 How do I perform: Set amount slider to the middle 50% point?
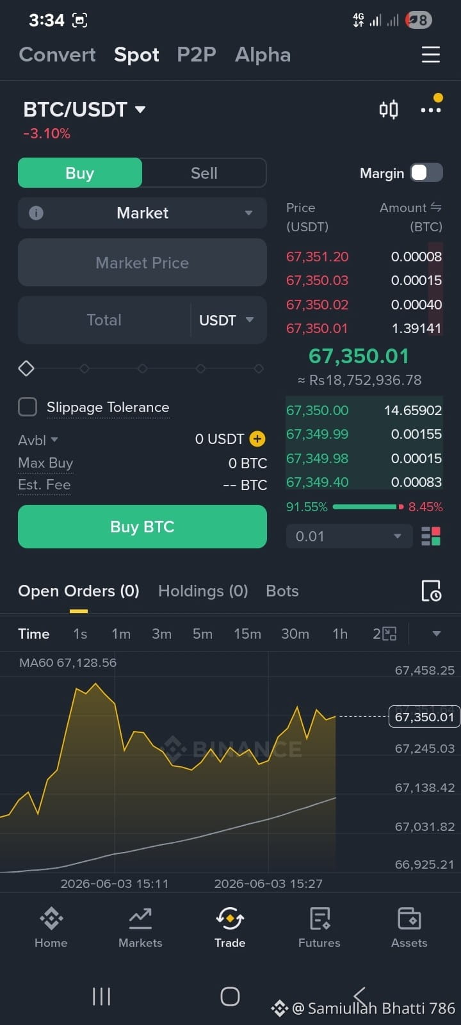(x=142, y=368)
